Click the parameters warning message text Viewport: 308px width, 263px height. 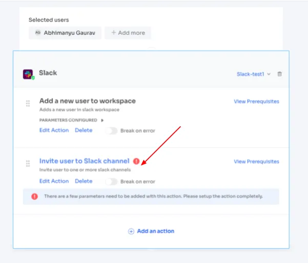coord(153,196)
